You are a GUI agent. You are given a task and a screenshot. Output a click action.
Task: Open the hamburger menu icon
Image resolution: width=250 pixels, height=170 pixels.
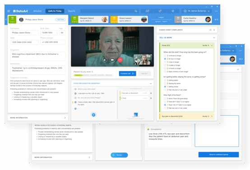click(9, 11)
